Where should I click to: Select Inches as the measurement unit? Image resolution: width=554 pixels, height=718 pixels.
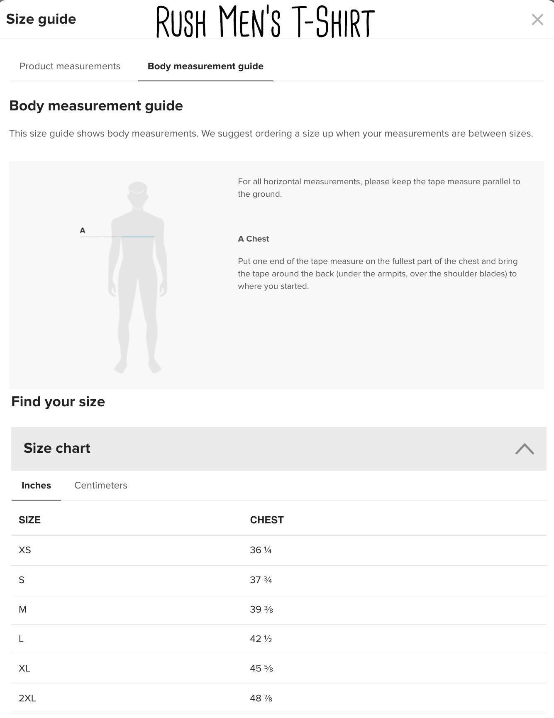36,485
